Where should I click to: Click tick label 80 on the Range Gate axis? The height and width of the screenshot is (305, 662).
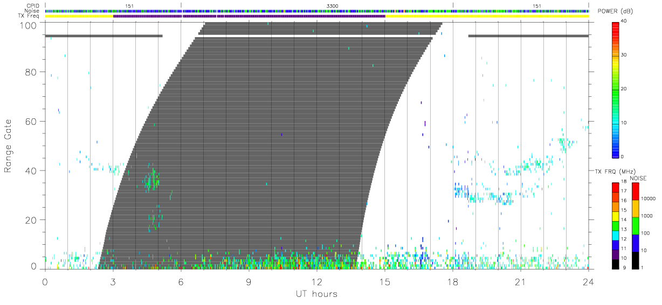click(x=32, y=72)
